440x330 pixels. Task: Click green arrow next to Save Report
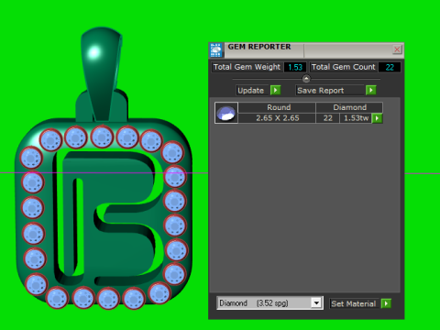coord(370,90)
